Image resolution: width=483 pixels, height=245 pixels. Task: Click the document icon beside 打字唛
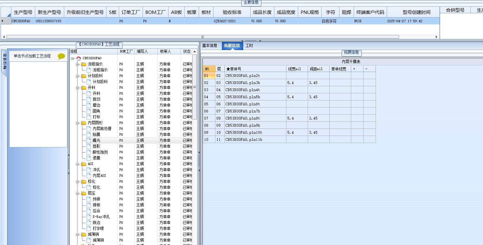[89, 228]
